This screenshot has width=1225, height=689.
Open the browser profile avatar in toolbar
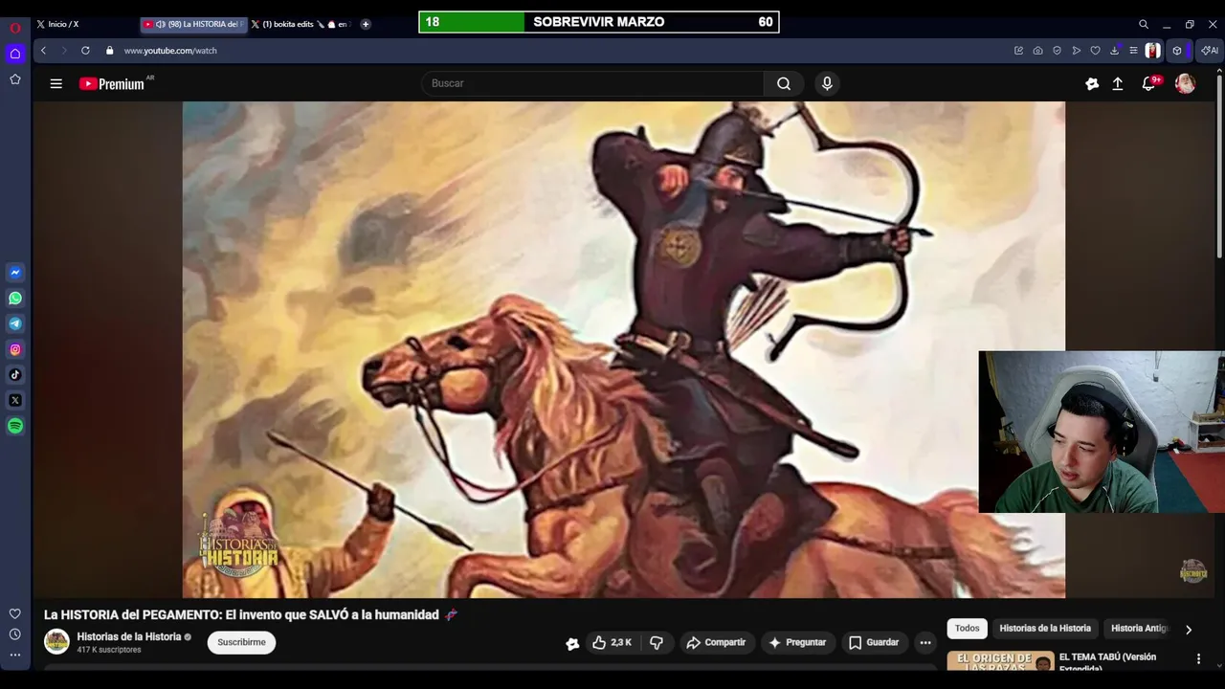[1153, 51]
